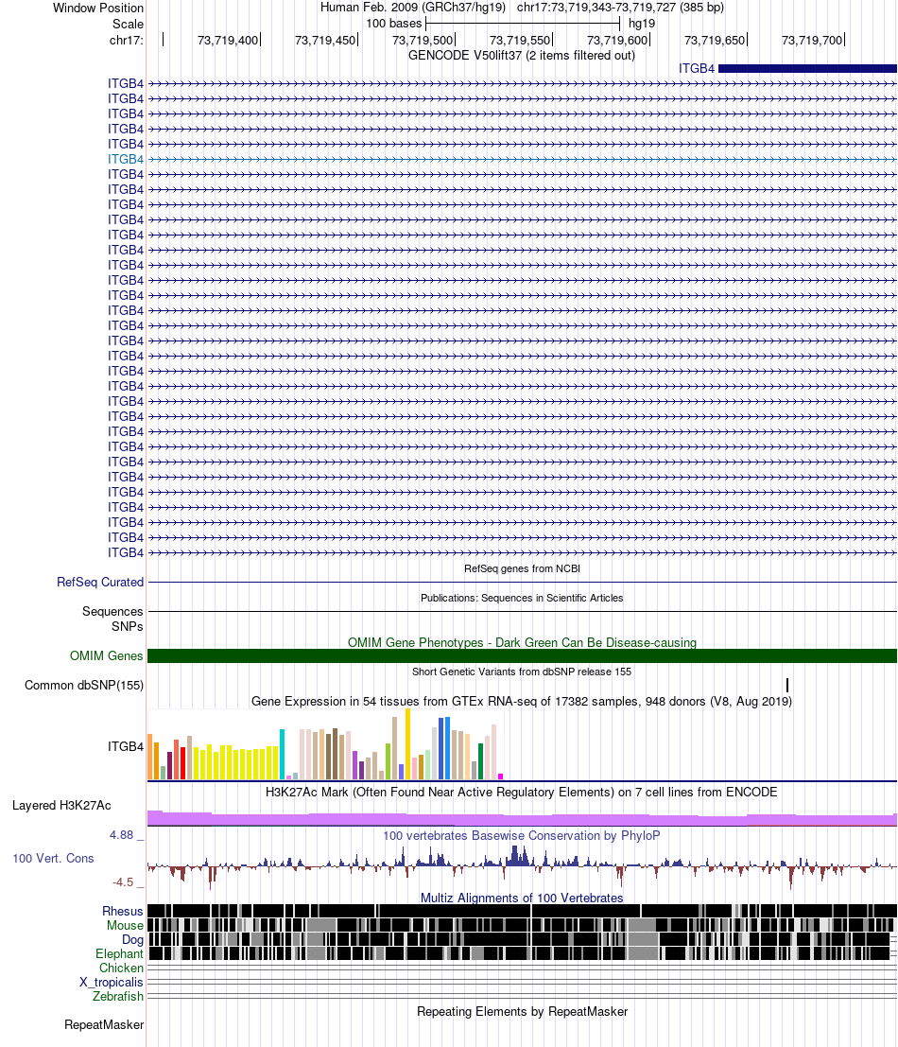
Task: Click the dark green OMIM gene bar
Action: pos(522,655)
